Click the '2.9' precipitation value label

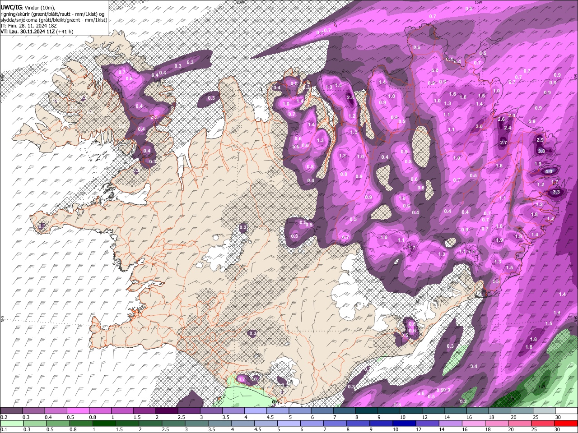pyautogui.click(x=540, y=140)
